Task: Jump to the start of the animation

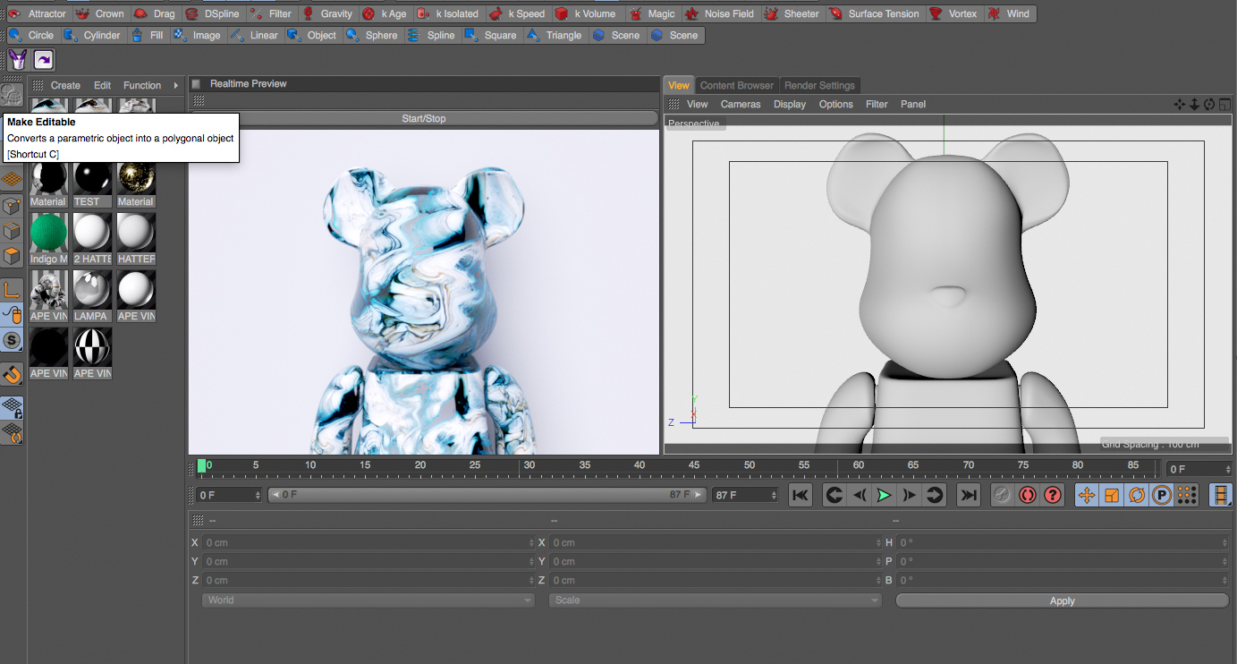Action: 801,495
